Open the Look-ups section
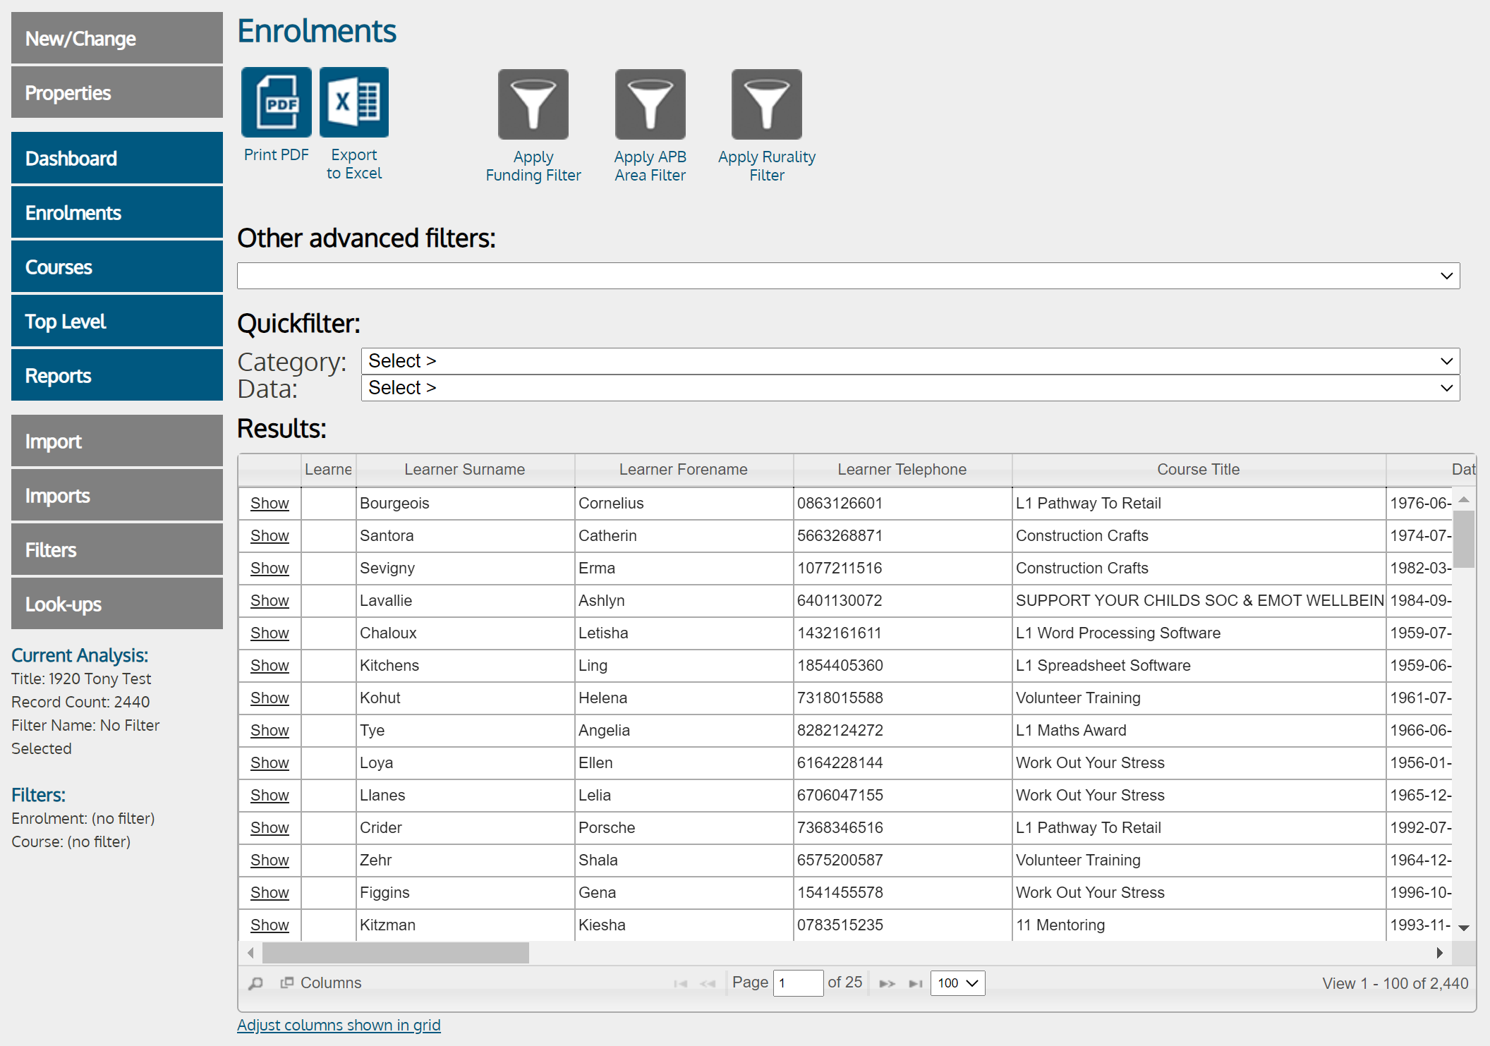 click(116, 604)
